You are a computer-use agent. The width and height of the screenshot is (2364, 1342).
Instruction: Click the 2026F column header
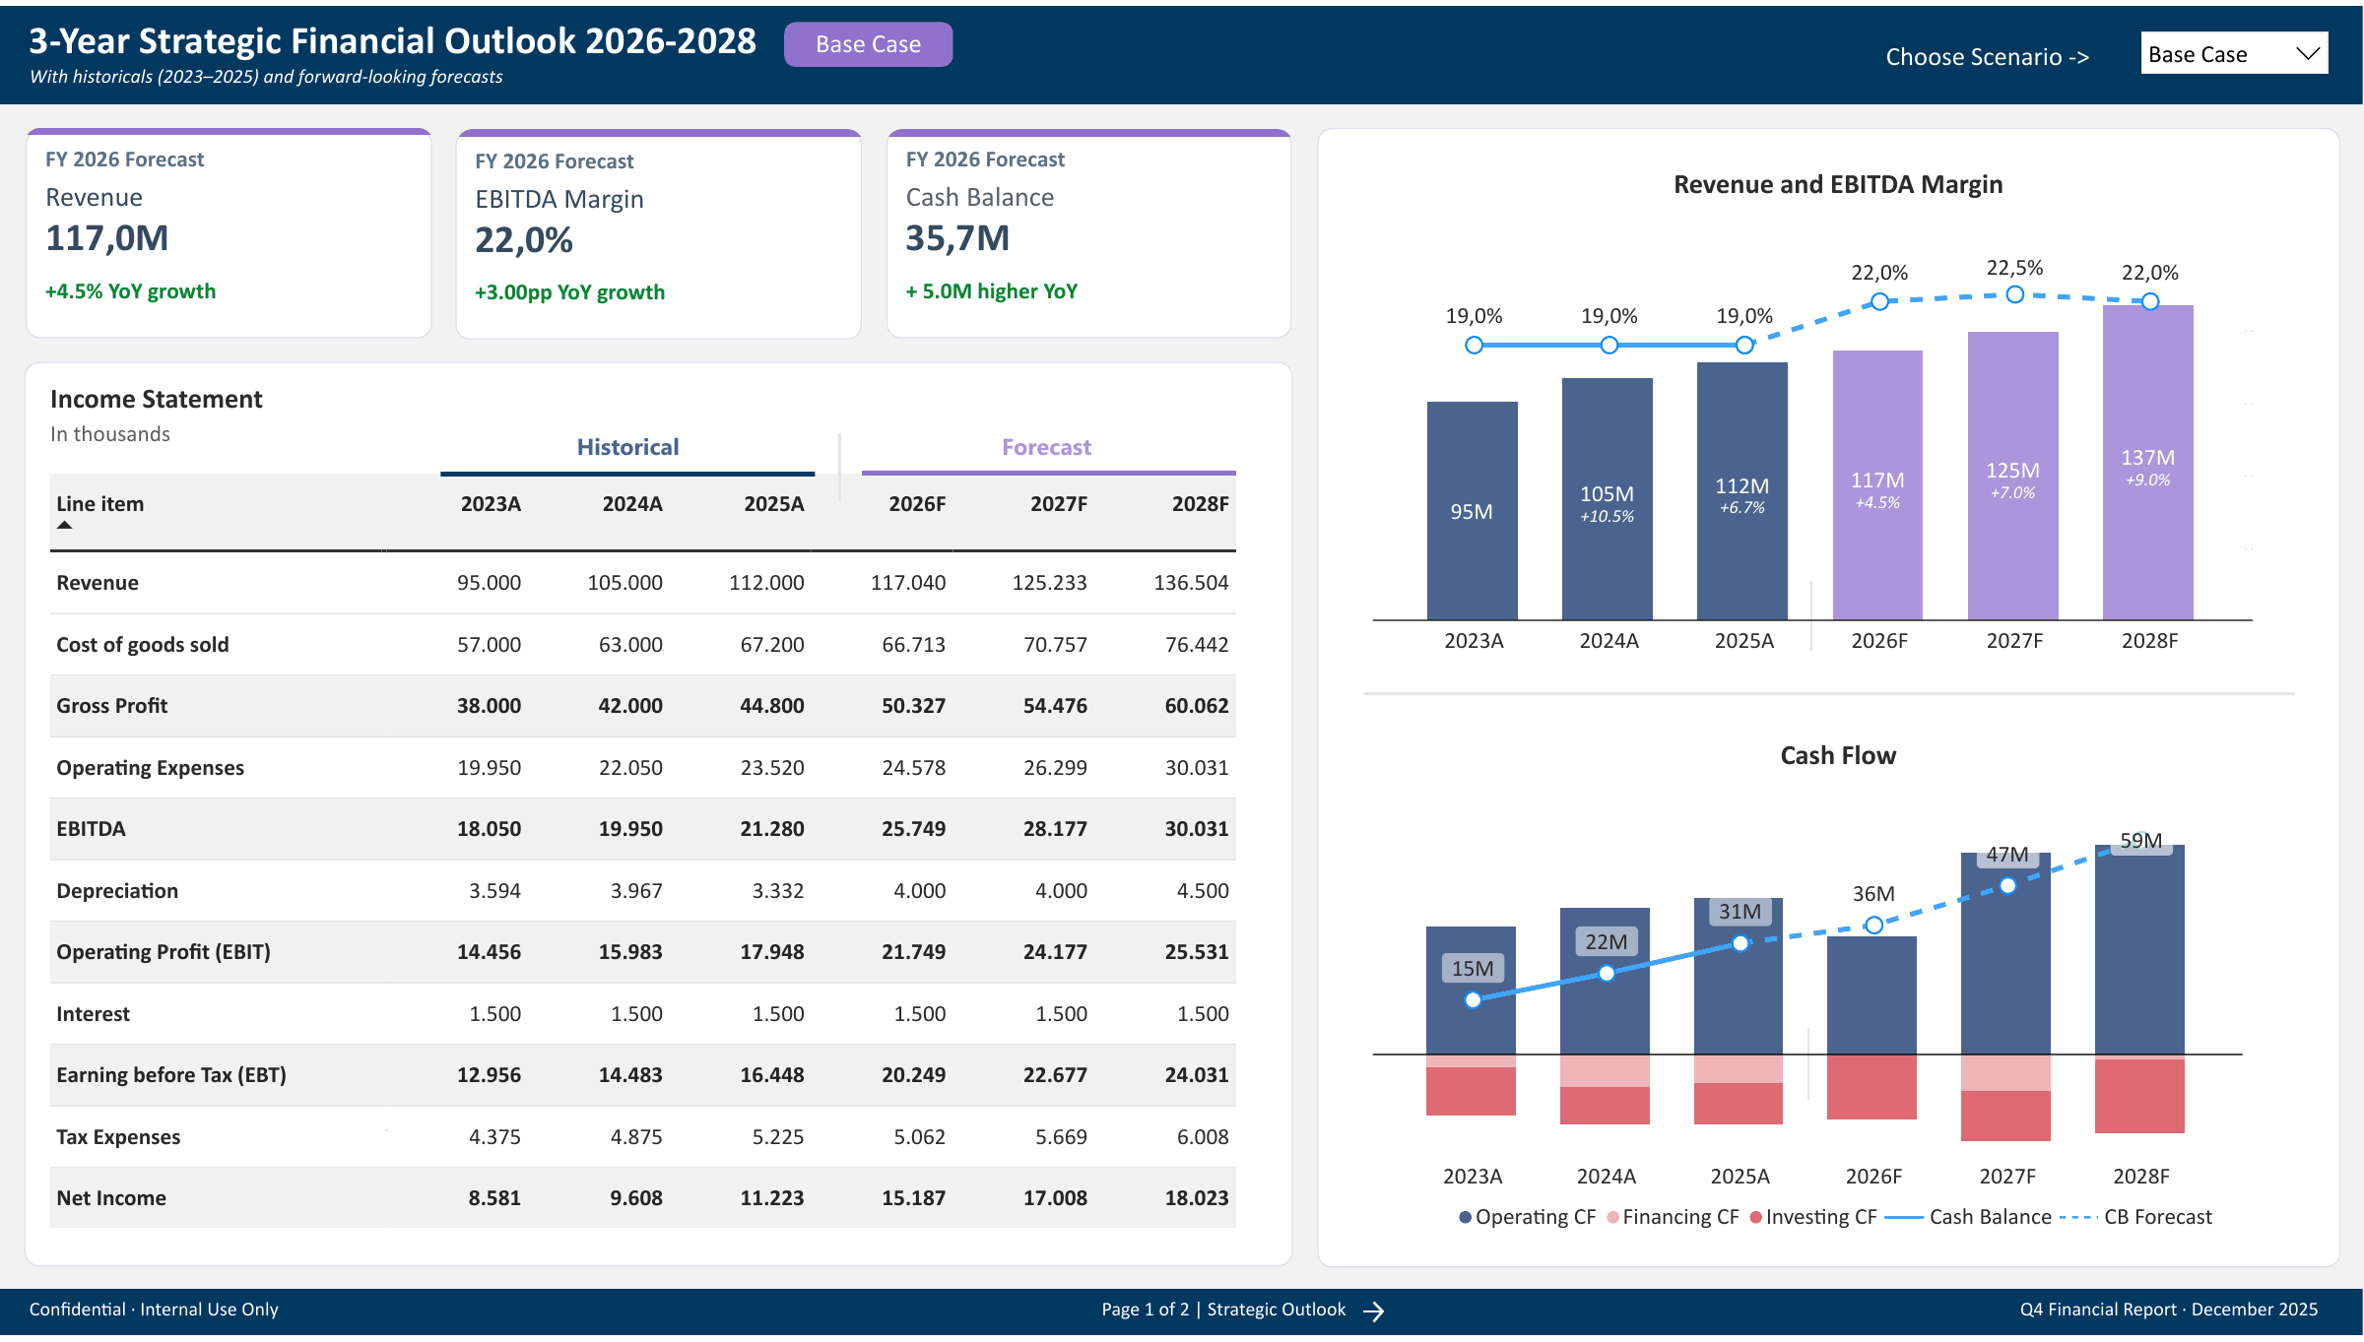coord(917,504)
